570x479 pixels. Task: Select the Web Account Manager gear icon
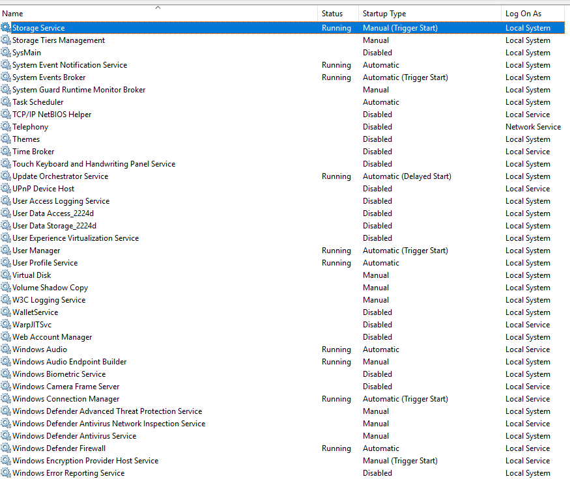click(x=6, y=336)
